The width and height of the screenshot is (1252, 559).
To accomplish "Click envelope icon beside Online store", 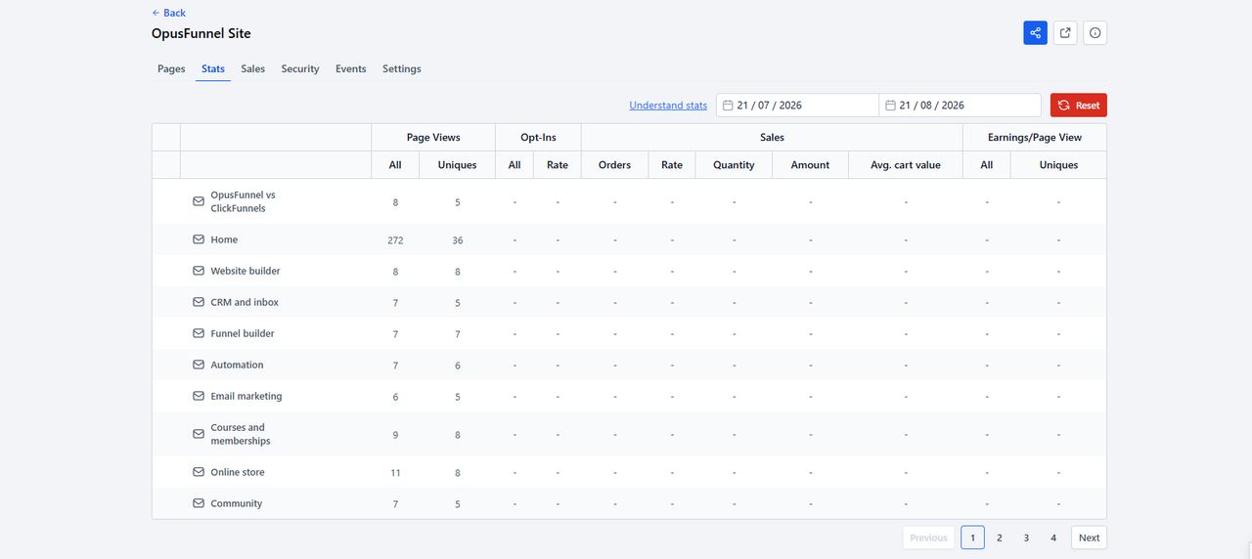I will 199,472.
